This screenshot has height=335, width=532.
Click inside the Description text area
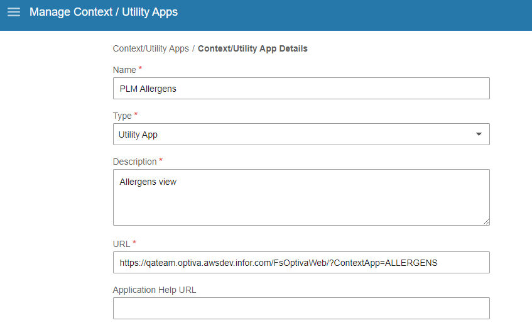tap(301, 197)
